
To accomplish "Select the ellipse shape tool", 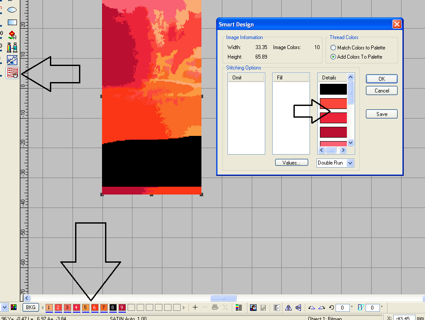I will pos(12,9).
